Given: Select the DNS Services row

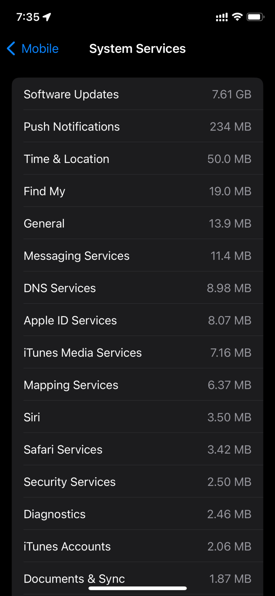Looking at the screenshot, I should [137, 288].
